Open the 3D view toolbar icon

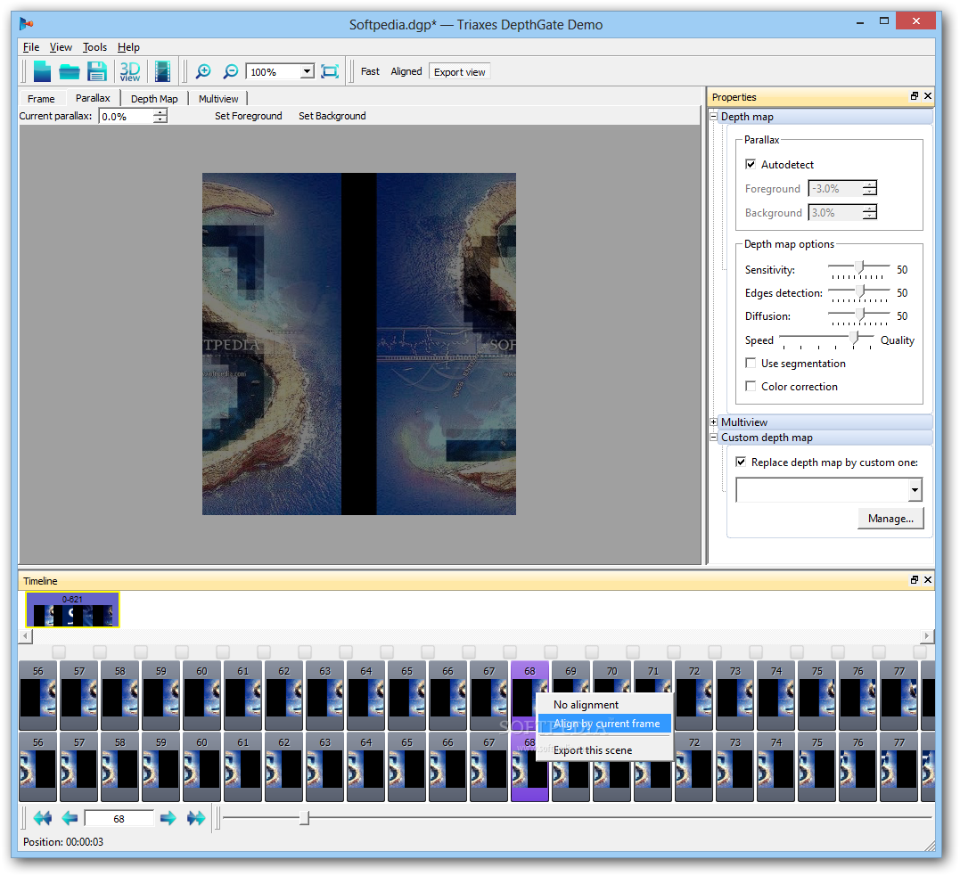(x=130, y=71)
